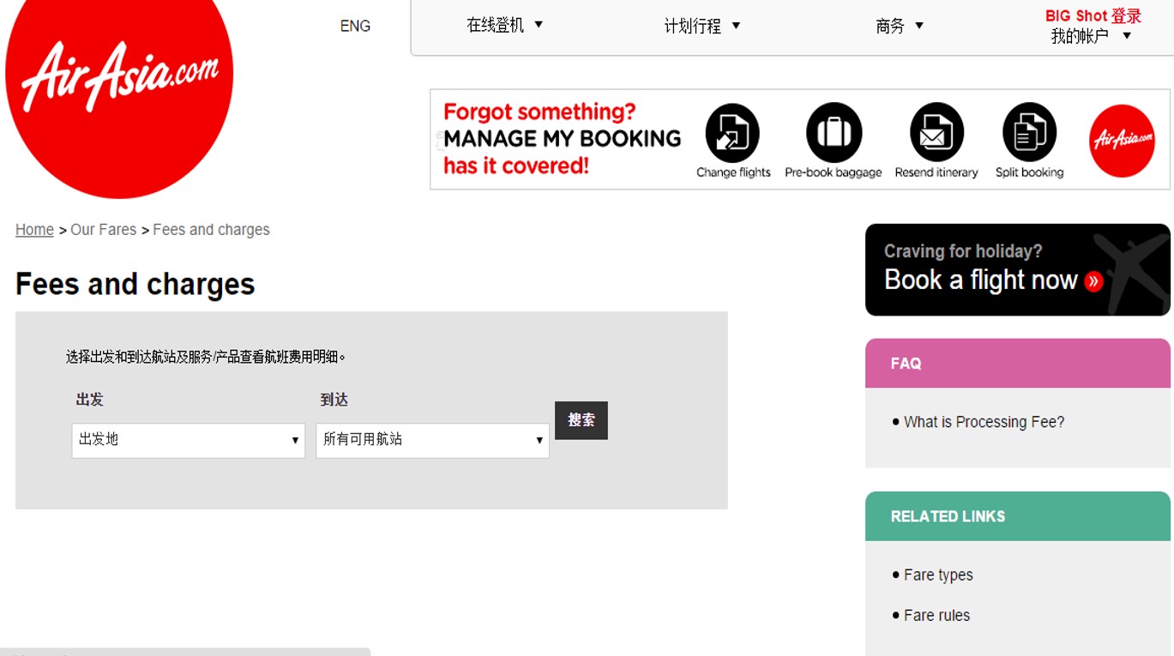Expand the 在线登机 dropdown arrow
The image size is (1174, 656).
click(x=539, y=25)
